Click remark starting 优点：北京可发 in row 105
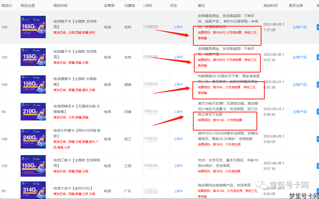Viewport: 319px width, 199px height. 228,163
